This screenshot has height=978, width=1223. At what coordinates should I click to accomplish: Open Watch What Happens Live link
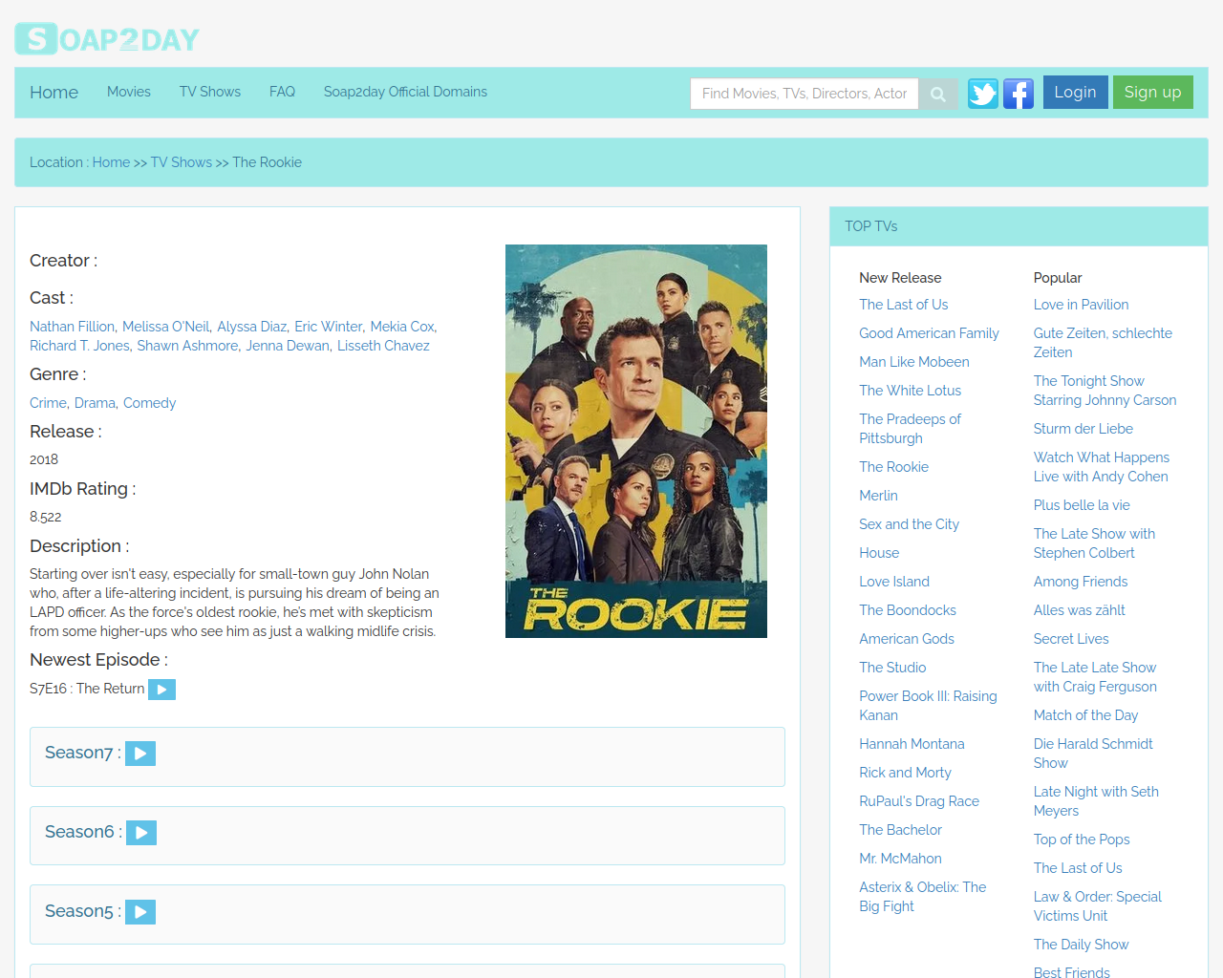click(1102, 467)
